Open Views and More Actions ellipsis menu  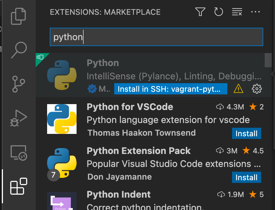[255, 12]
